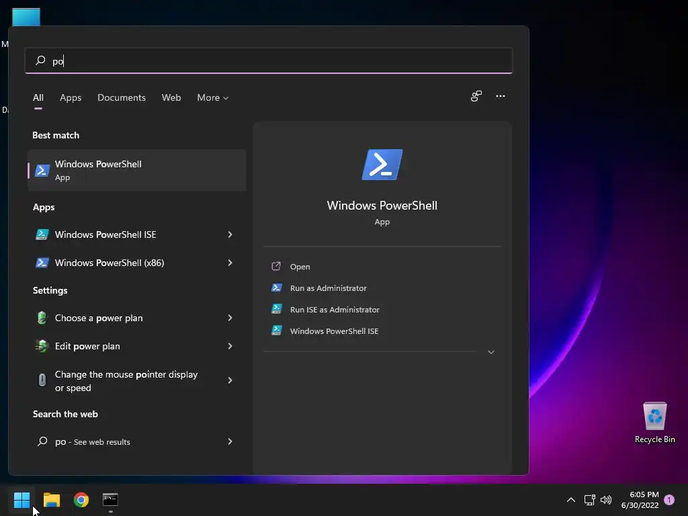Click the Edit power plan icon
688x516 pixels.
[42, 346]
